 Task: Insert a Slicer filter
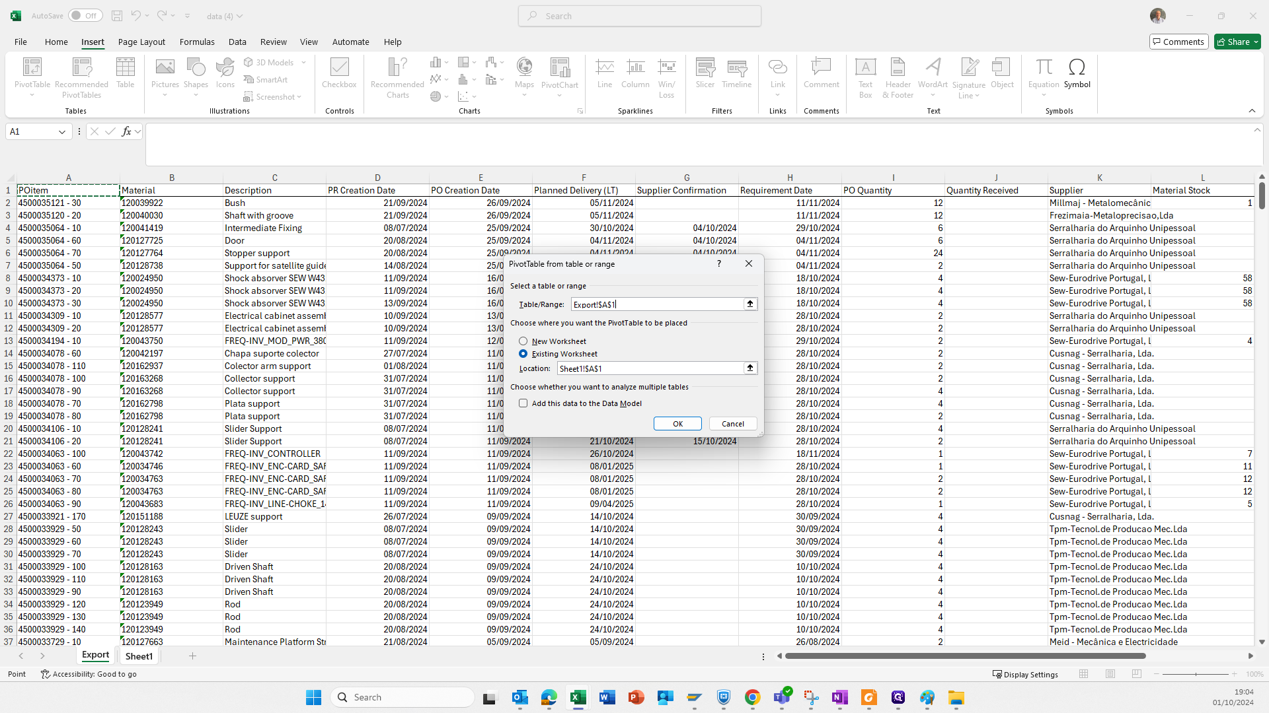click(x=705, y=73)
